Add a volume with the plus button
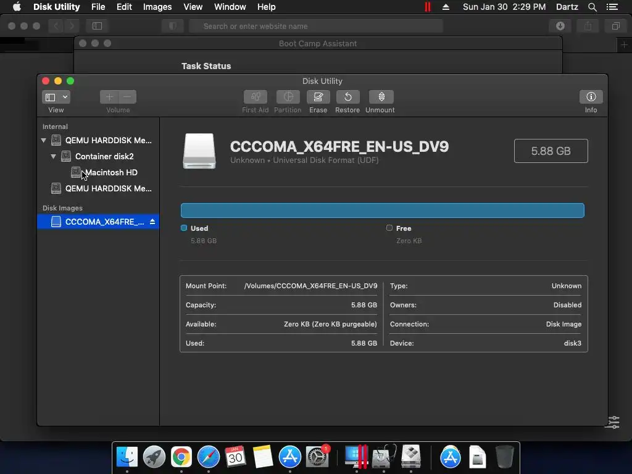The height and width of the screenshot is (474, 632). coord(109,97)
